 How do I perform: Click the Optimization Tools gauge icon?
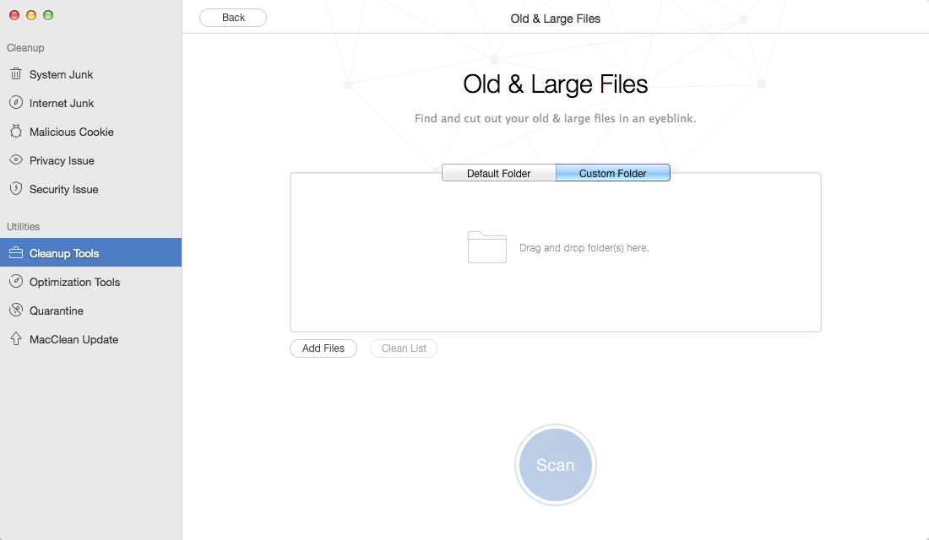pos(16,281)
